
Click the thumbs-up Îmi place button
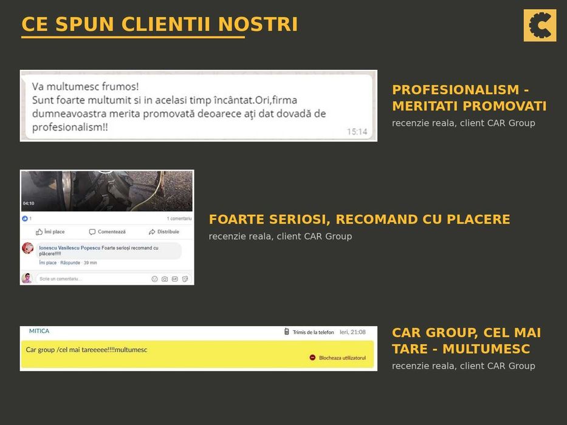pyautogui.click(x=50, y=232)
